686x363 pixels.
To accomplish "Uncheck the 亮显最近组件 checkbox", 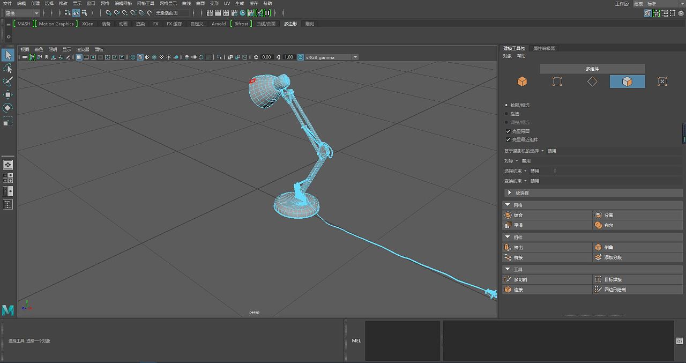I will [x=508, y=139].
